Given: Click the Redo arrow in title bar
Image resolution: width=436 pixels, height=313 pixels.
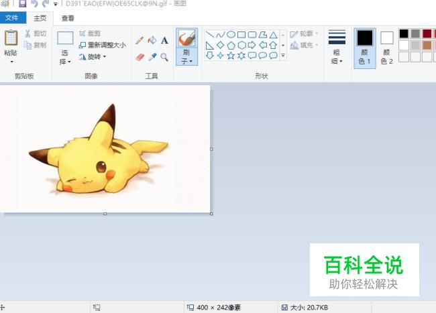Looking at the screenshot, I should click(46, 3).
